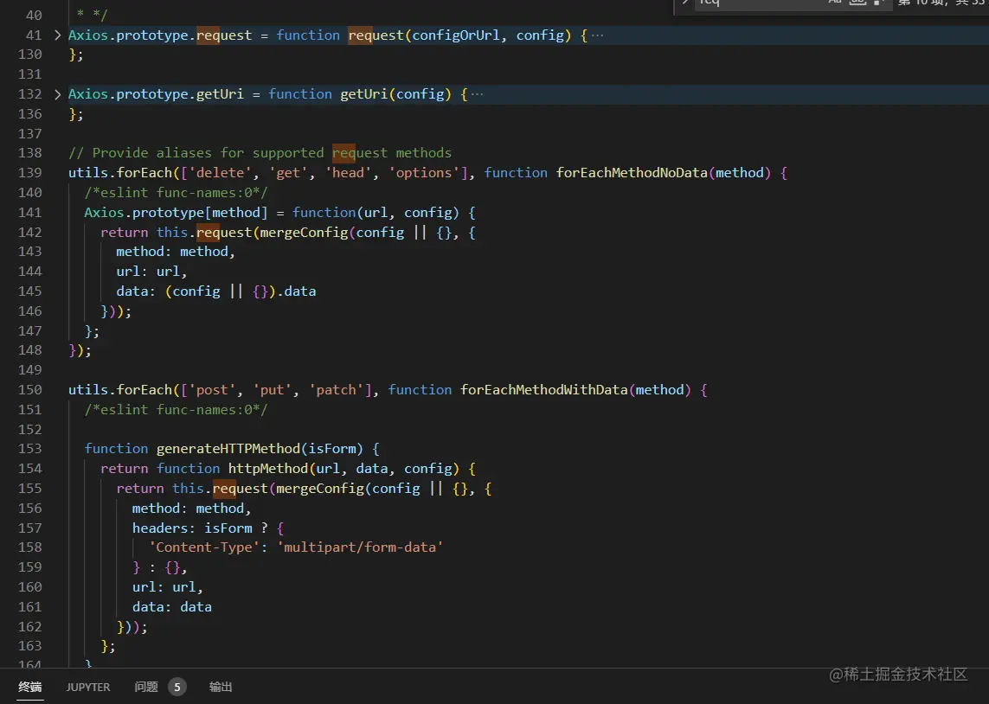Image resolution: width=989 pixels, height=704 pixels.
Task: Click line number 41 in the gutter
Action: coord(34,35)
